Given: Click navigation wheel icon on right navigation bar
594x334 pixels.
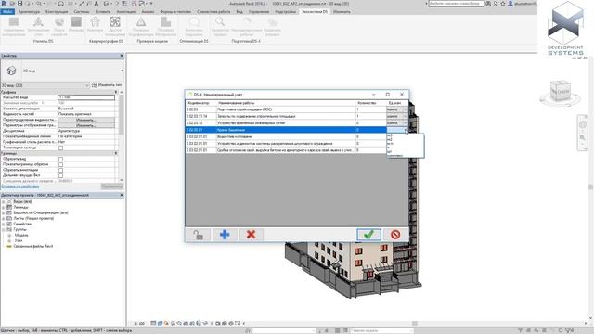Looking at the screenshot, I should click(x=583, y=124).
